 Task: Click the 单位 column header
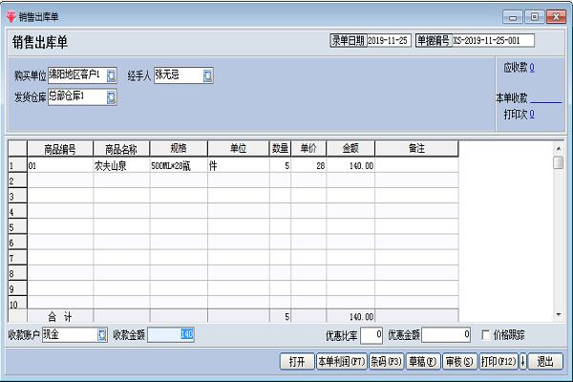click(x=238, y=149)
